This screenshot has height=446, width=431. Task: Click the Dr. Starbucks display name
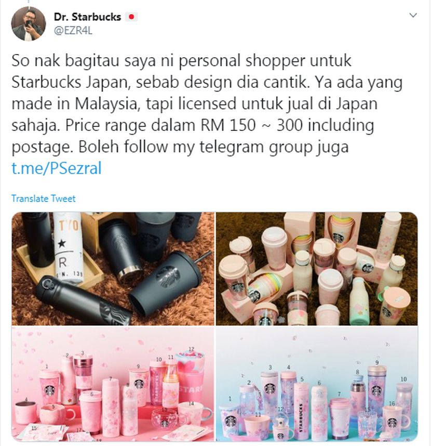(88, 17)
